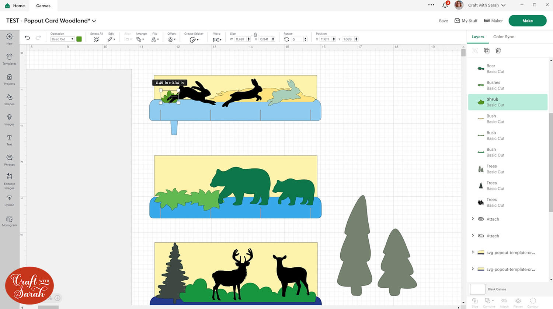The image size is (553, 309).
Task: Click the Save button
Action: (x=444, y=21)
